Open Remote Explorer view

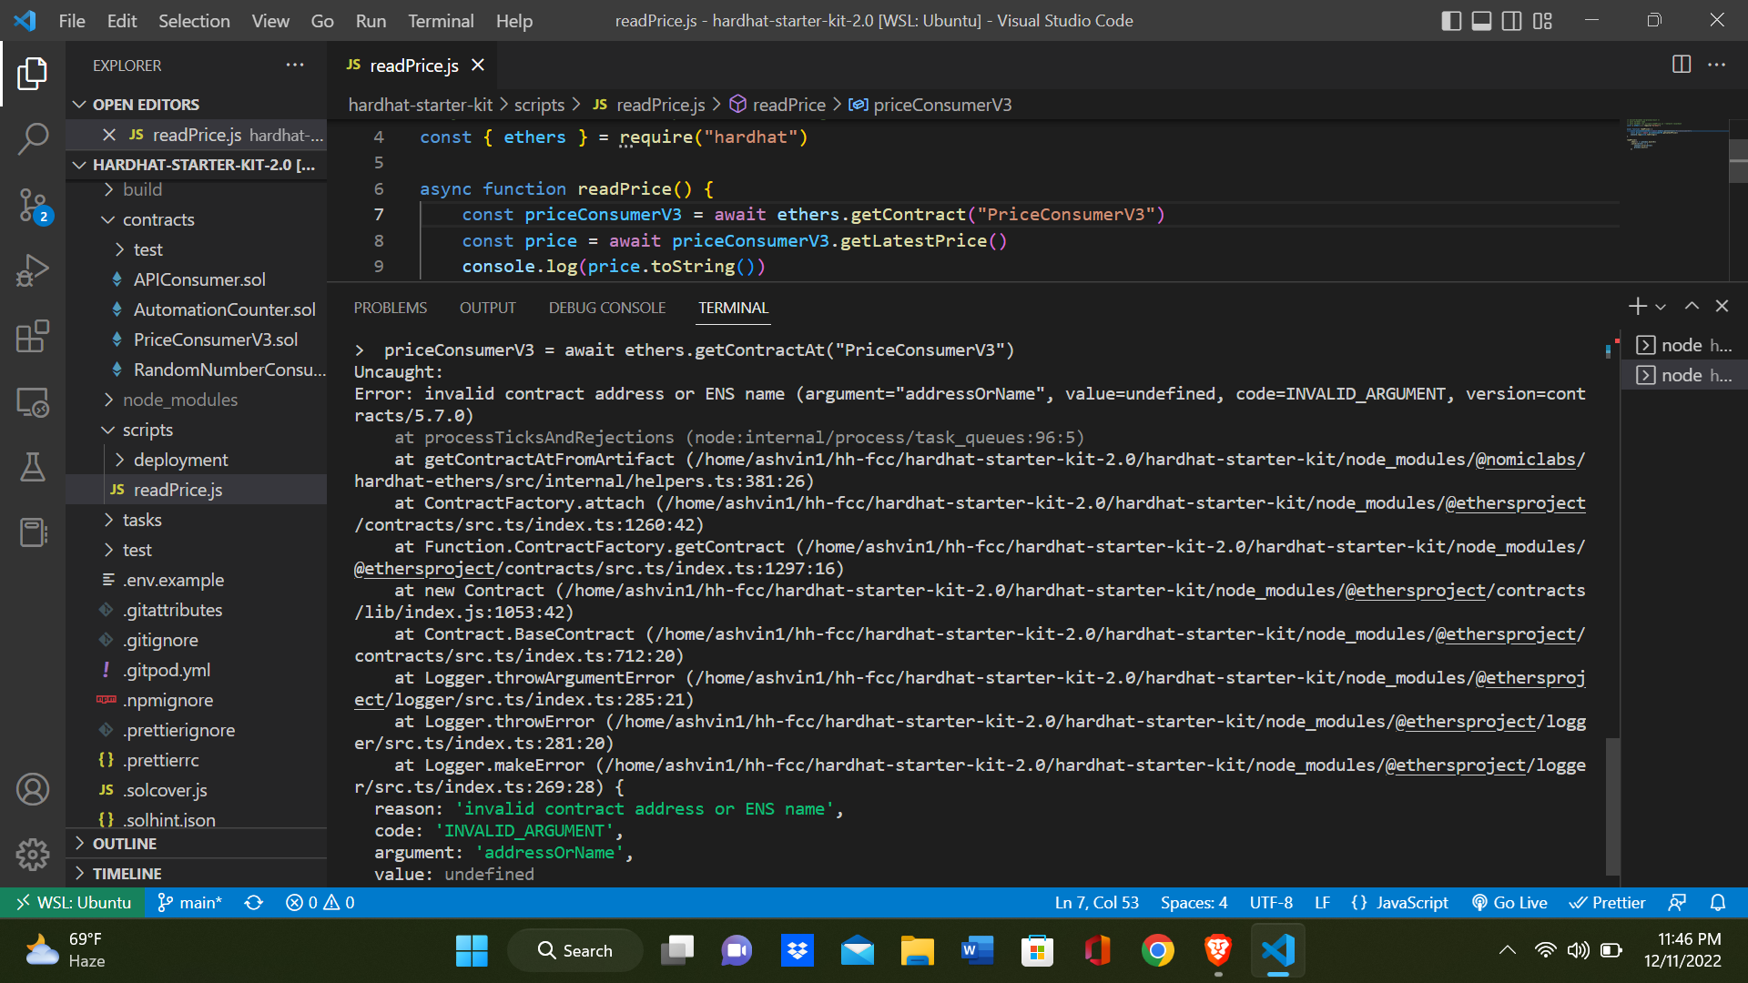33,401
